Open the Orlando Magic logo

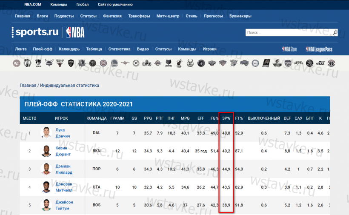[x=244, y=63]
